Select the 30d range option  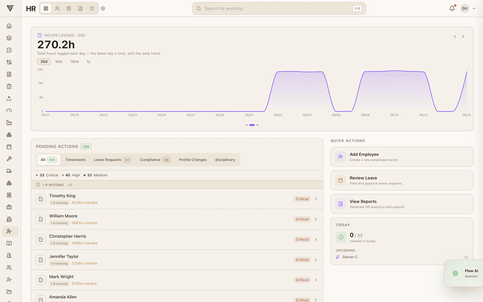(x=44, y=62)
